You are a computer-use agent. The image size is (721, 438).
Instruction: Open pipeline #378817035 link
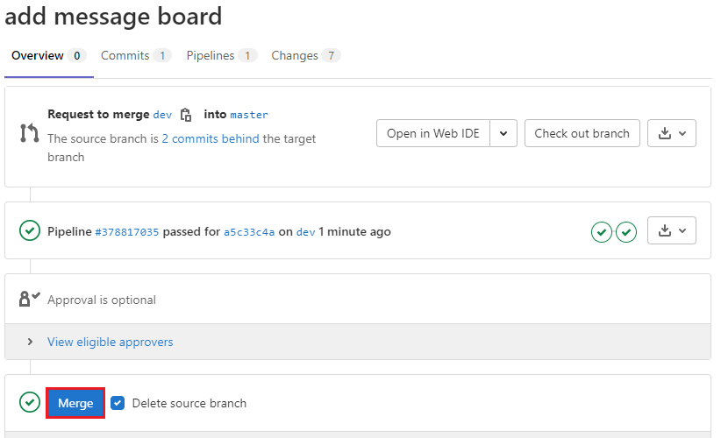click(127, 232)
